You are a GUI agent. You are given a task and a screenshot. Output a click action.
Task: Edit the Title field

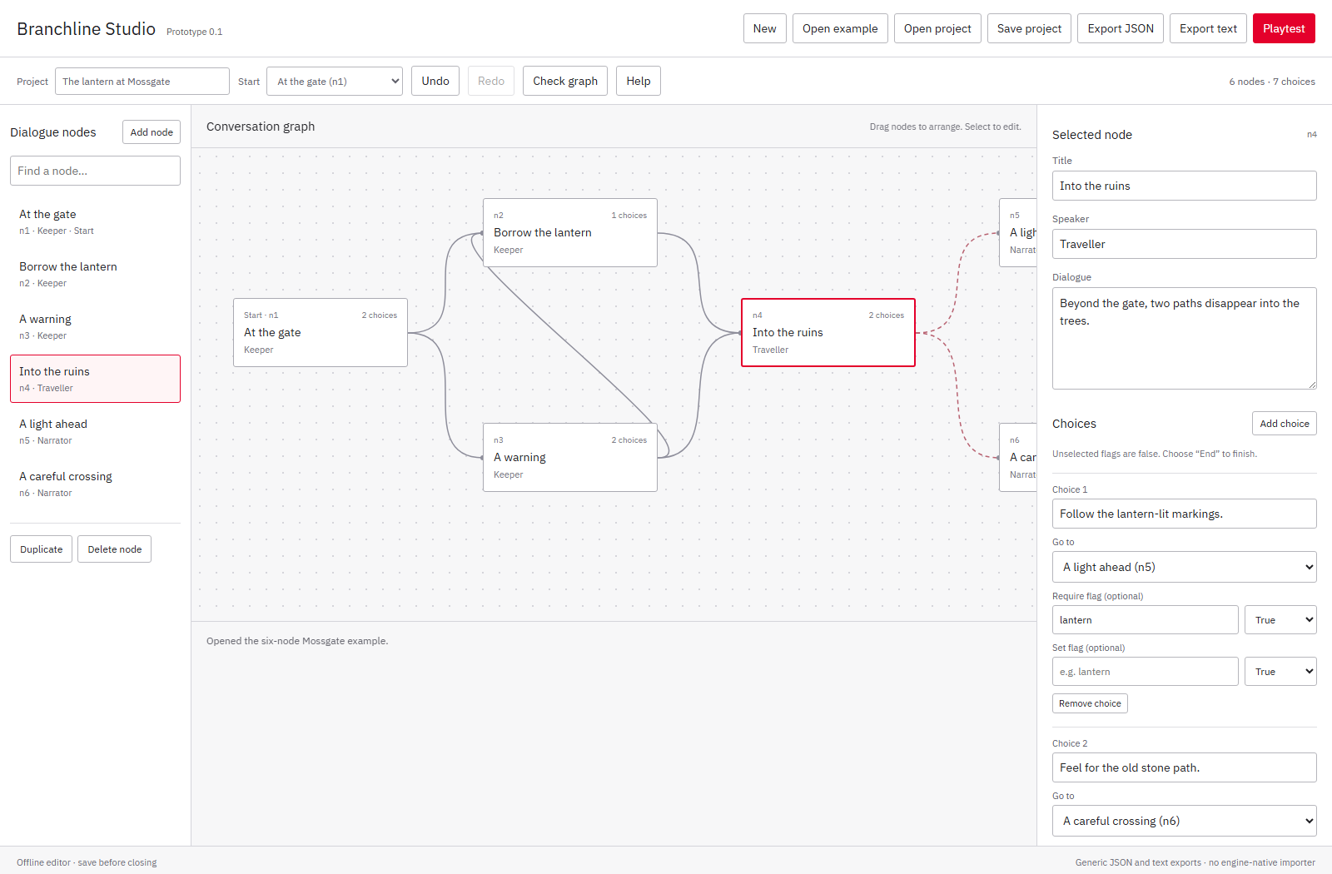click(x=1184, y=186)
